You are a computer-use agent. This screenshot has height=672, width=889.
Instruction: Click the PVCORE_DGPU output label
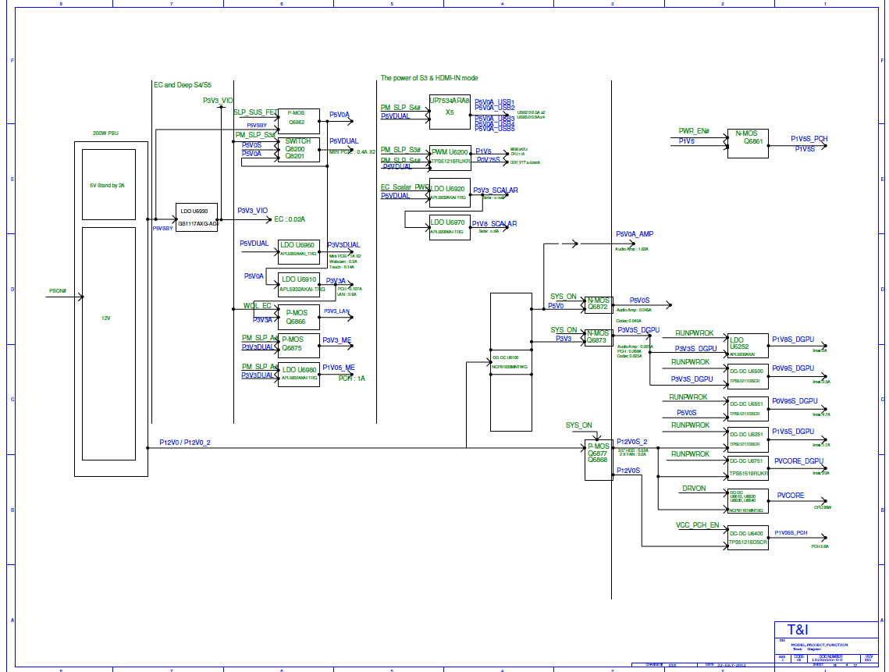[799, 461]
